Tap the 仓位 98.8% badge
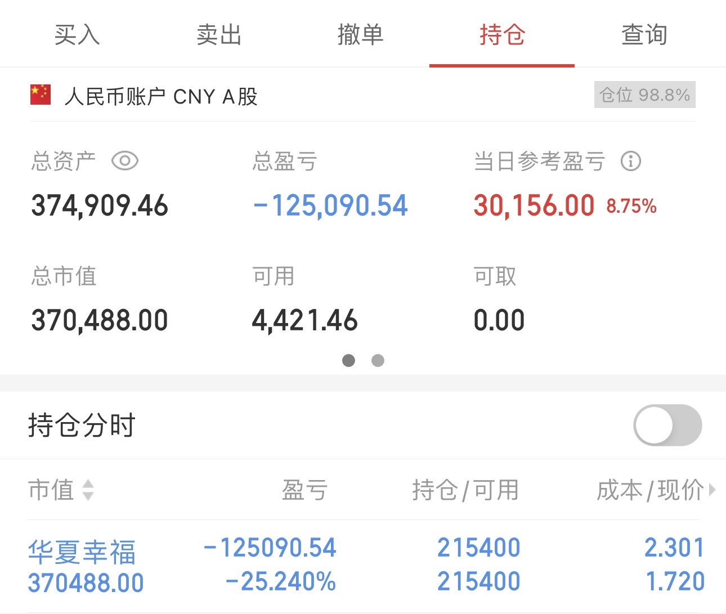The width and height of the screenshot is (726, 614). click(x=644, y=95)
